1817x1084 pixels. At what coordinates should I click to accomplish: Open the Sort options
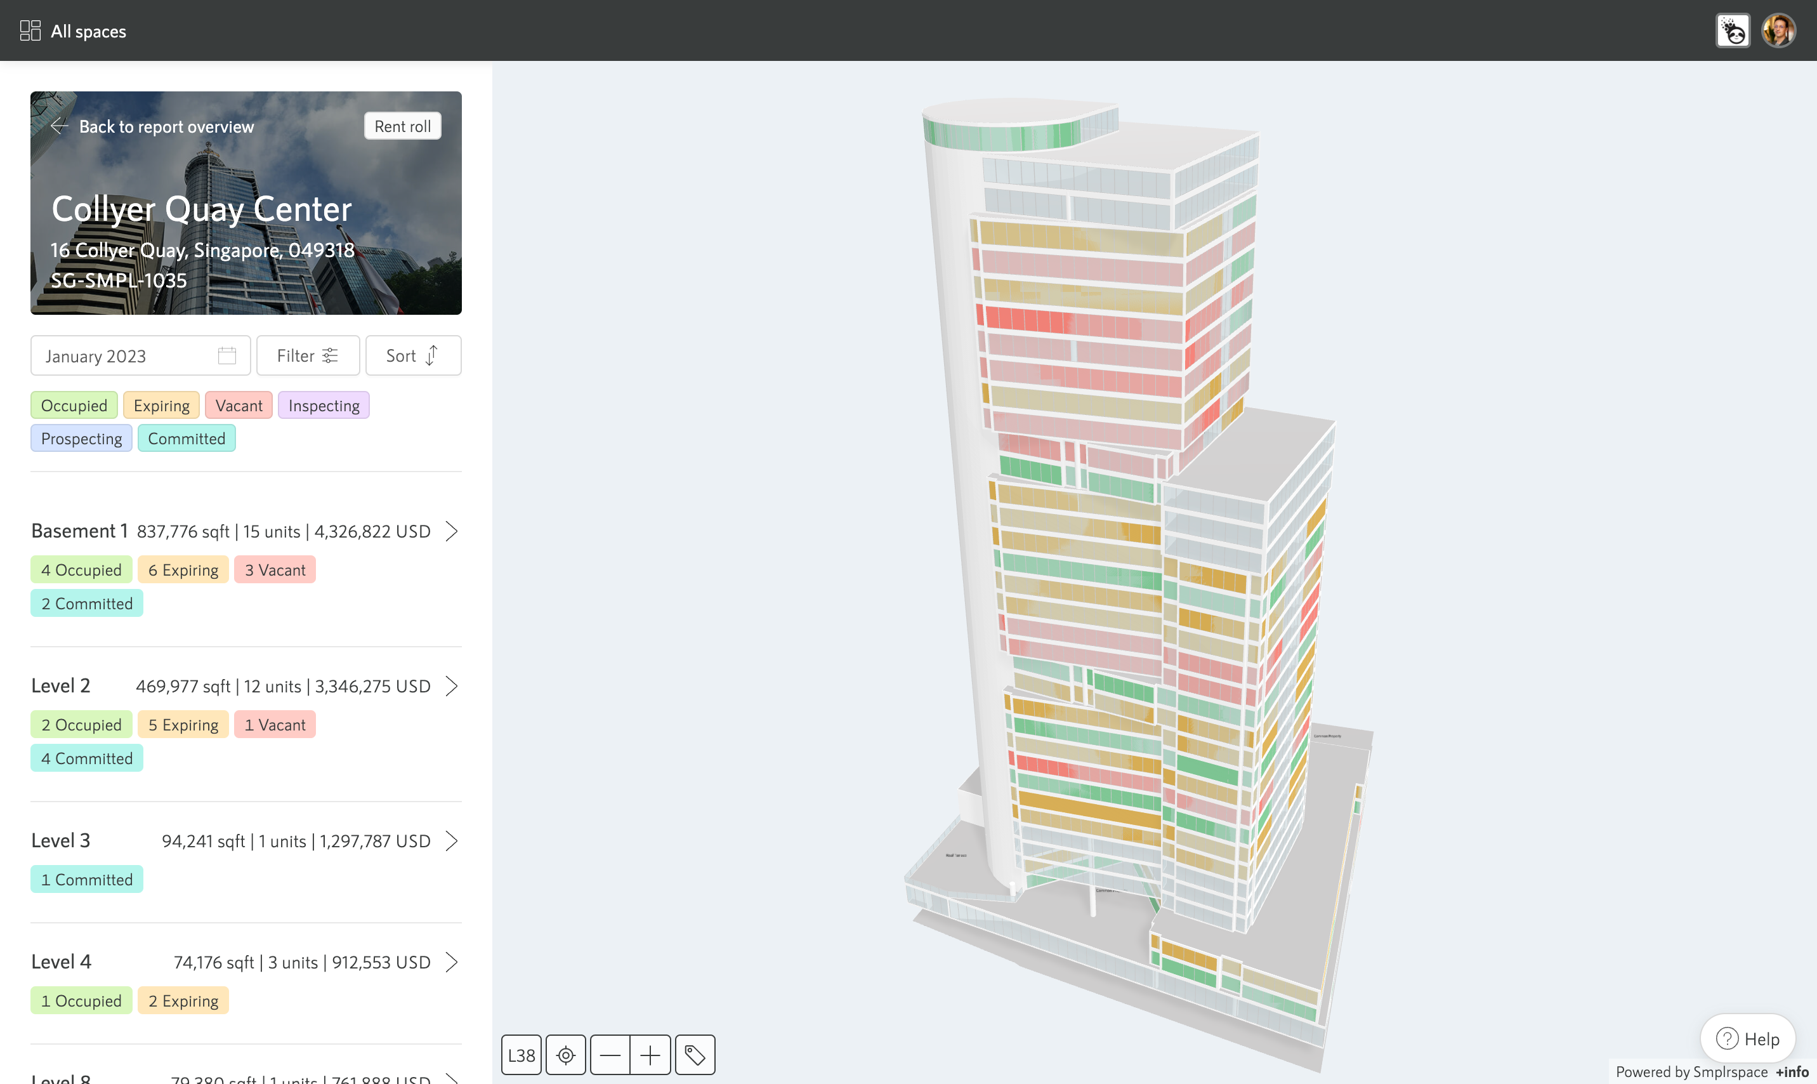coord(412,356)
